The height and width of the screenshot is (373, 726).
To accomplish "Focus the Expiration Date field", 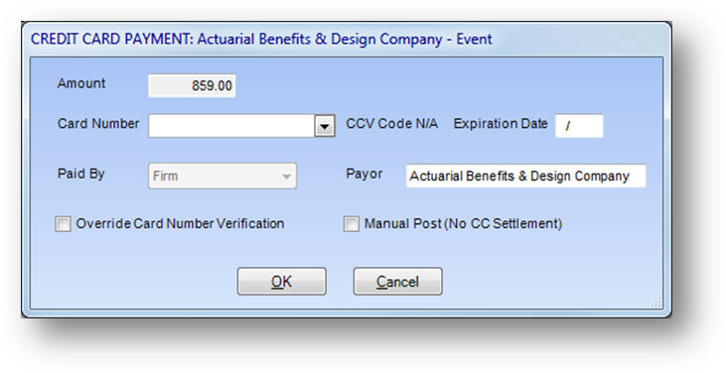I will pos(579,126).
